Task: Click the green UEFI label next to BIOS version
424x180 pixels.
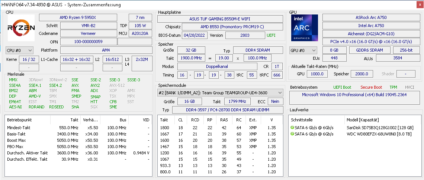Action: pyautogui.click(x=271, y=35)
